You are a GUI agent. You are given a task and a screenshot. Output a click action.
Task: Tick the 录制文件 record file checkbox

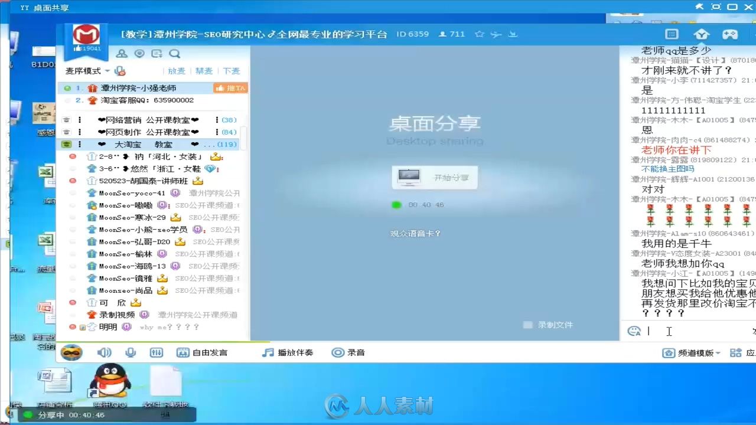528,325
